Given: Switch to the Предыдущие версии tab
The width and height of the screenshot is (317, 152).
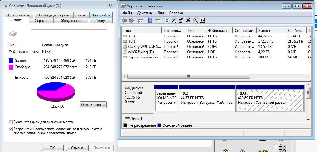Looking at the screenshot, I should click(53, 15).
